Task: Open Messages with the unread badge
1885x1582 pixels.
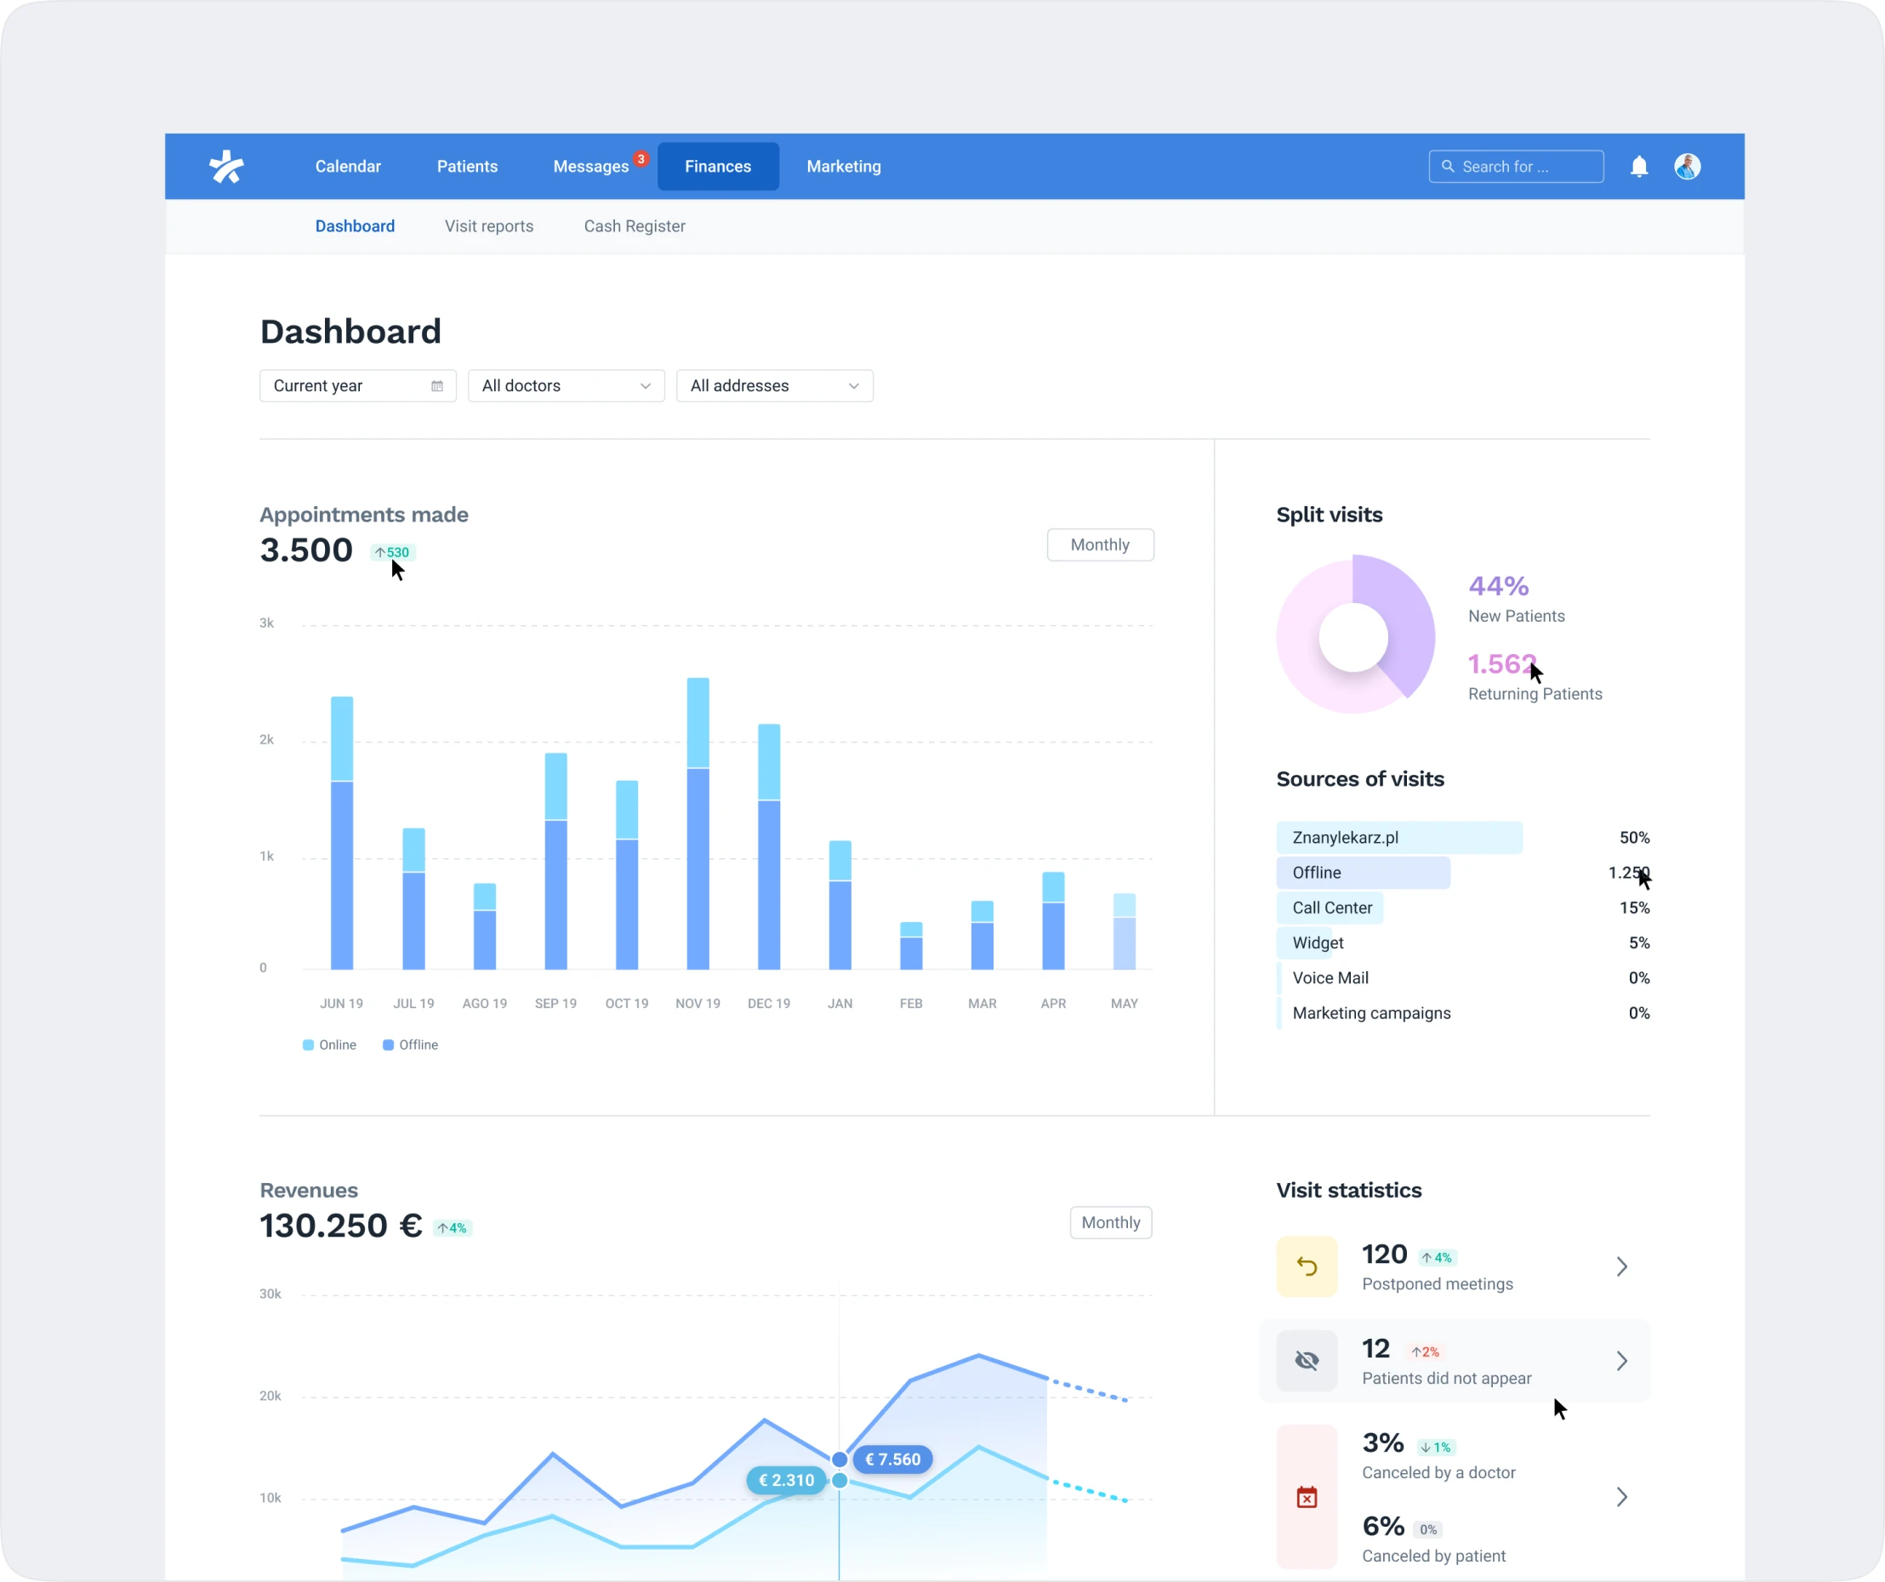Action: pyautogui.click(x=592, y=166)
